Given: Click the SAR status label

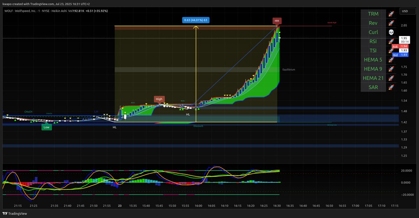Looking at the screenshot, I should tap(373, 87).
